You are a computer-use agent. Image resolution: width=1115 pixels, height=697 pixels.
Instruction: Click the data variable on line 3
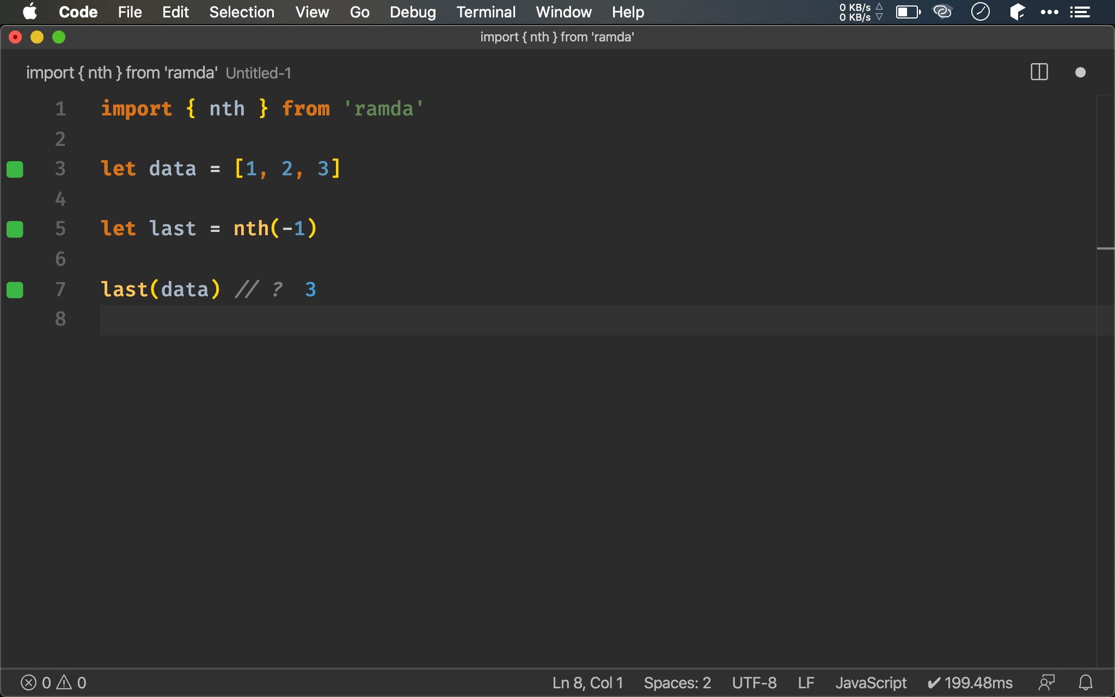tap(173, 168)
